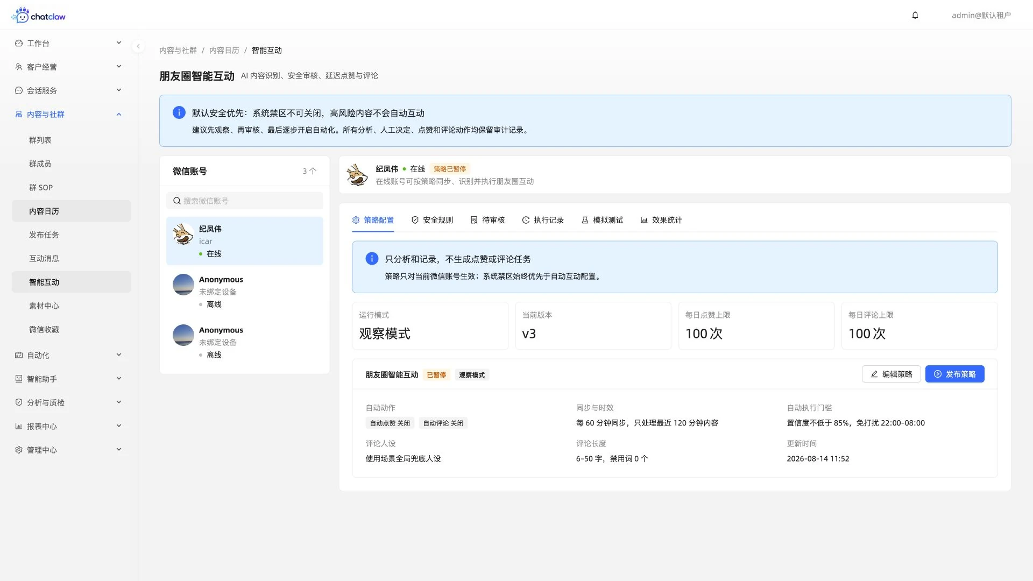Collapse the 内容与社群 menu chevron
This screenshot has height=581, width=1033.
pos(119,114)
